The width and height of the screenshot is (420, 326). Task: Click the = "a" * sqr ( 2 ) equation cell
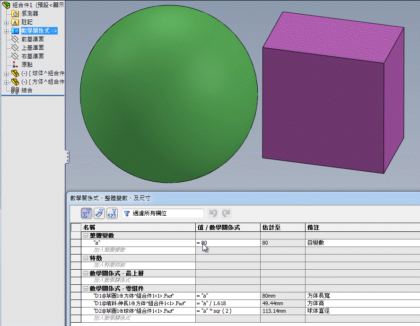tap(228, 311)
